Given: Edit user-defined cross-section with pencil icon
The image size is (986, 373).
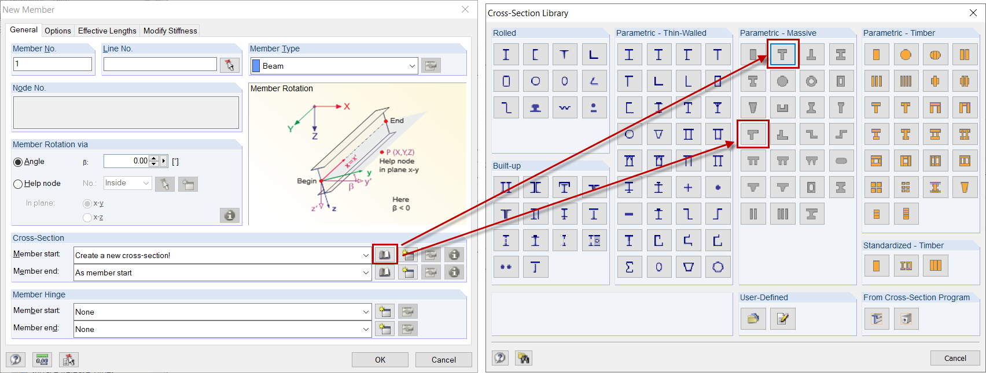Looking at the screenshot, I should (x=782, y=318).
